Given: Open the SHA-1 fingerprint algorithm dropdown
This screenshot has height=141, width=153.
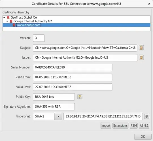Looking at the screenshot, I should click(58, 116).
